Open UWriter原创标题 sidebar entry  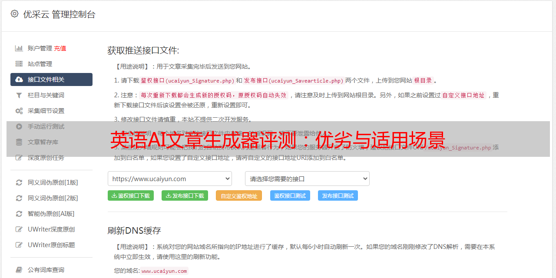pos(51,245)
